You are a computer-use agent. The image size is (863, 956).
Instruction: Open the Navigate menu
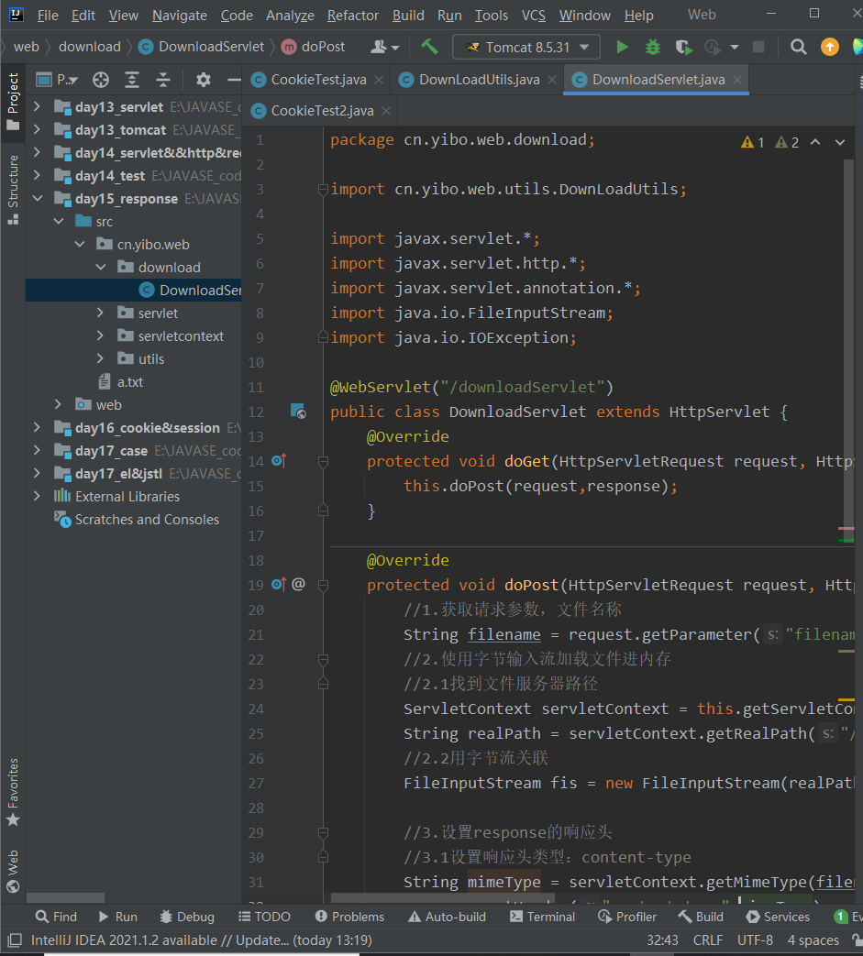point(180,16)
